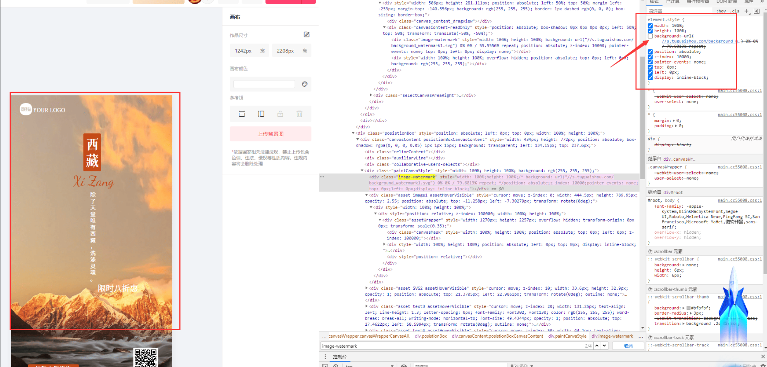Click the new style rule plus icon
Screen dimensions: 767x367
coord(746,11)
